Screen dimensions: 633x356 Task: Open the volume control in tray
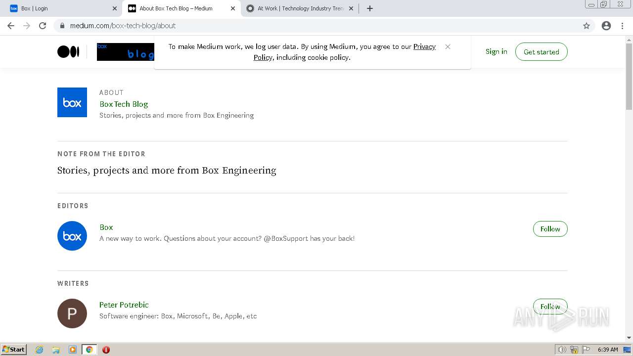(562, 350)
